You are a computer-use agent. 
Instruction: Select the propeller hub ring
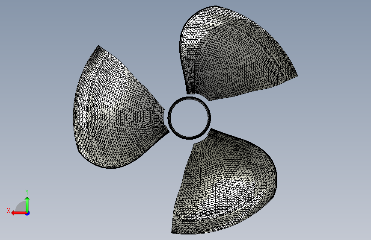189,118
